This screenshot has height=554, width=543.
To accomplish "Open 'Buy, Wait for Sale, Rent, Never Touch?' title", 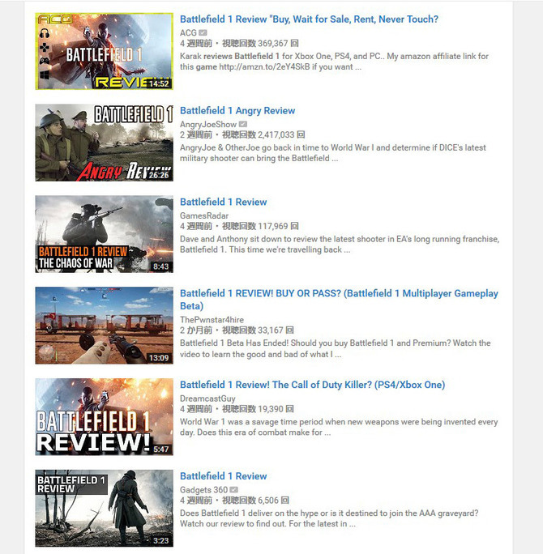I will [x=309, y=19].
